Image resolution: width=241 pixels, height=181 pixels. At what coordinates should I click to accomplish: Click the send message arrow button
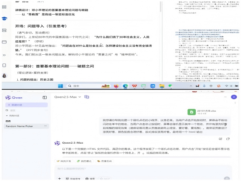coord(227,178)
